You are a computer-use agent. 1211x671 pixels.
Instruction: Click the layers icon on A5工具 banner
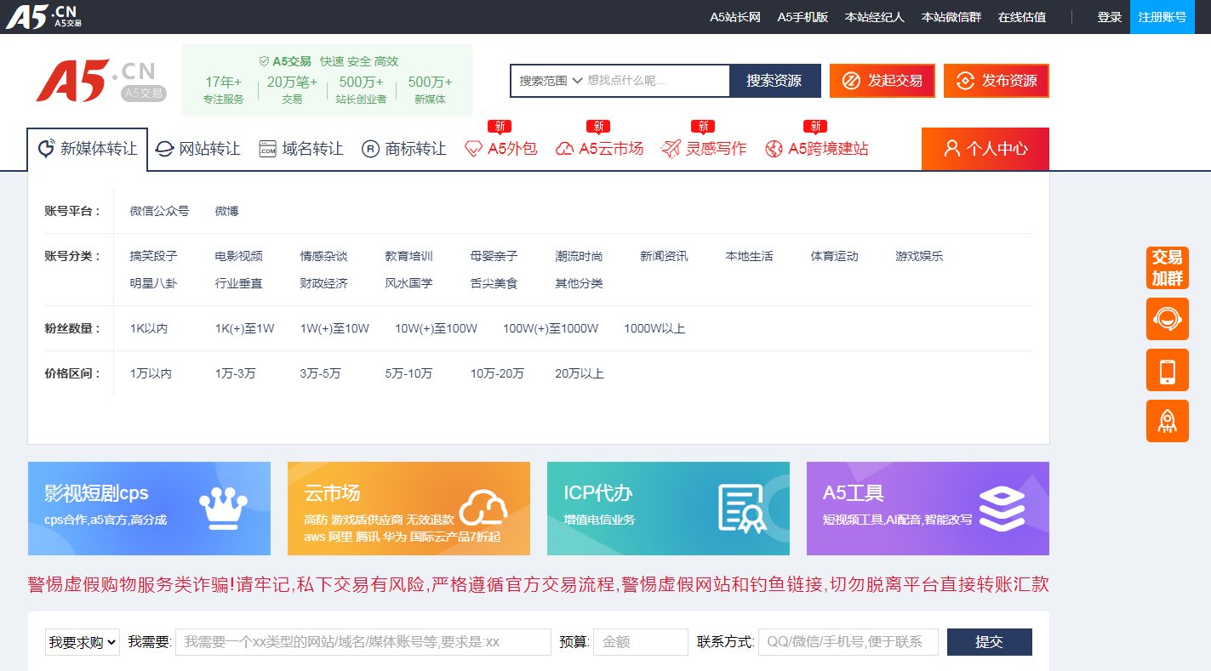point(1002,509)
